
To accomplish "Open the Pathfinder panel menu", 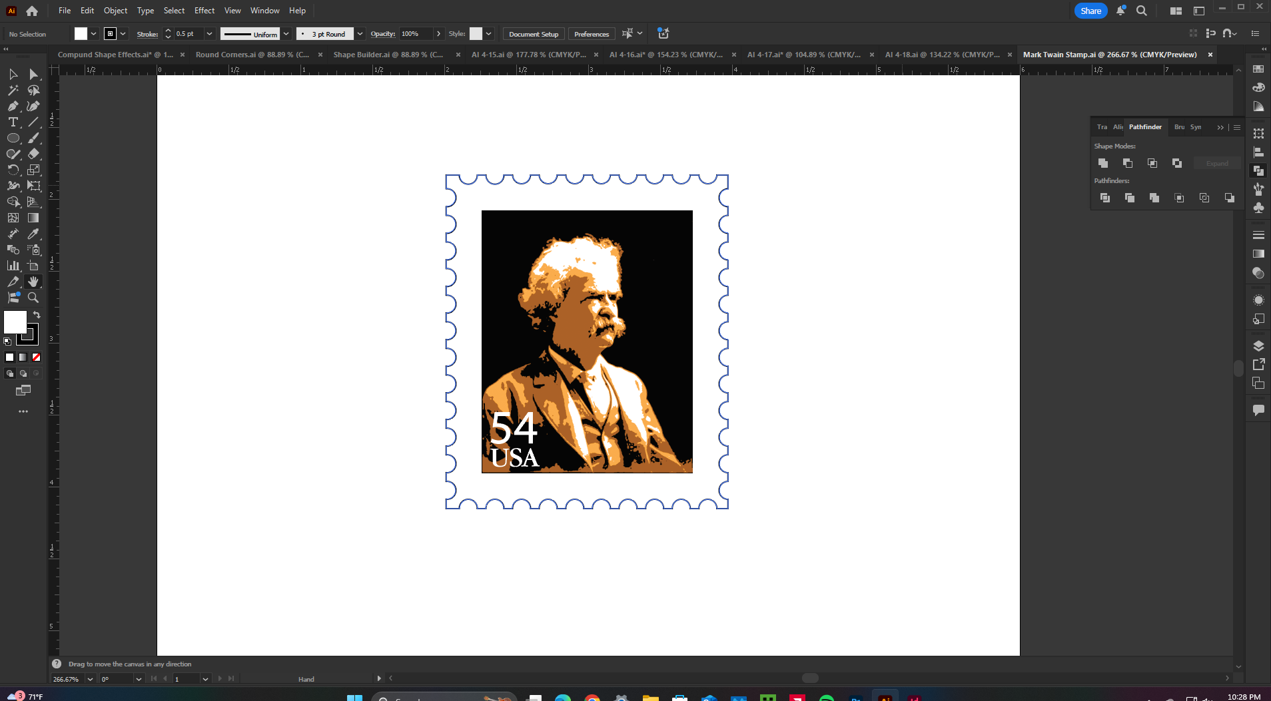I will (1237, 127).
